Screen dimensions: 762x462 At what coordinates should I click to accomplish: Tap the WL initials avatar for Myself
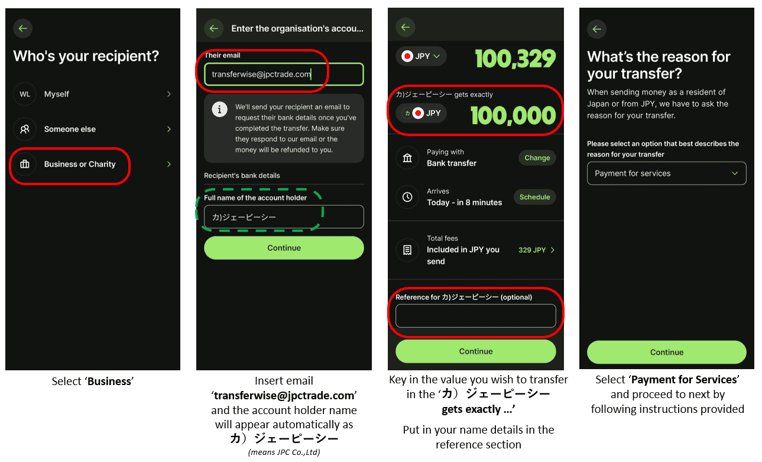[x=25, y=94]
